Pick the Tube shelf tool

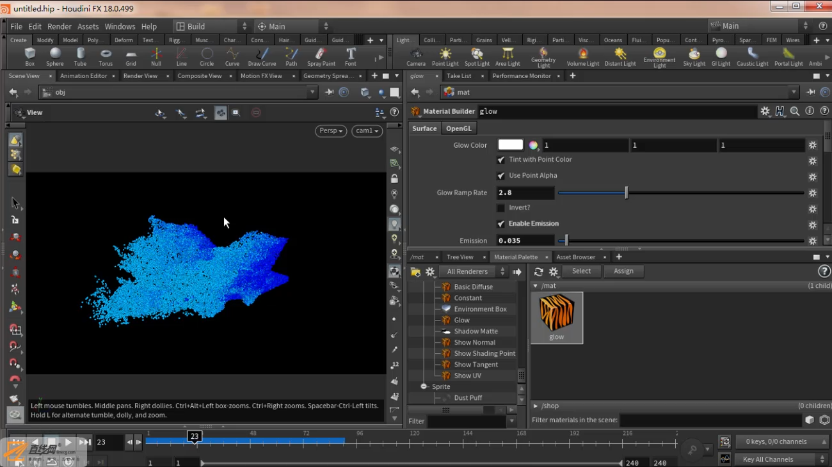point(80,57)
